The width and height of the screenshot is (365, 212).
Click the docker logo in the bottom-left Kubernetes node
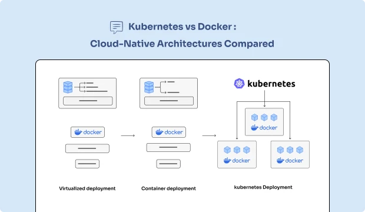[x=237, y=160]
